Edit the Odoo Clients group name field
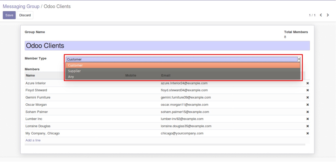This screenshot has height=164, width=336. (167, 46)
